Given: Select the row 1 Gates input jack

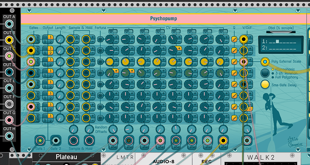Looking at the screenshot, I should coord(31,39).
